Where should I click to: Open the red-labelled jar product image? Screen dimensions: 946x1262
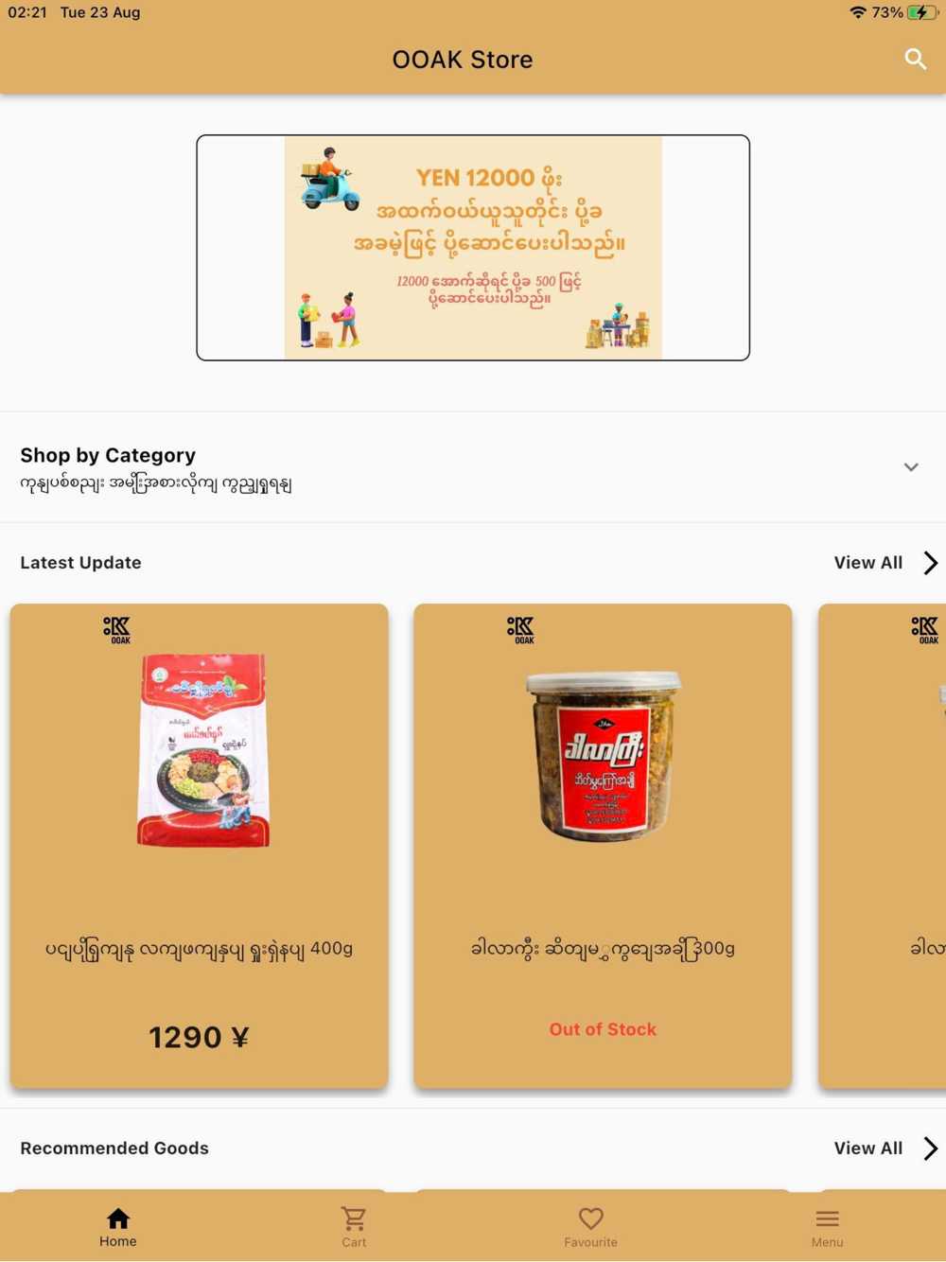603,756
